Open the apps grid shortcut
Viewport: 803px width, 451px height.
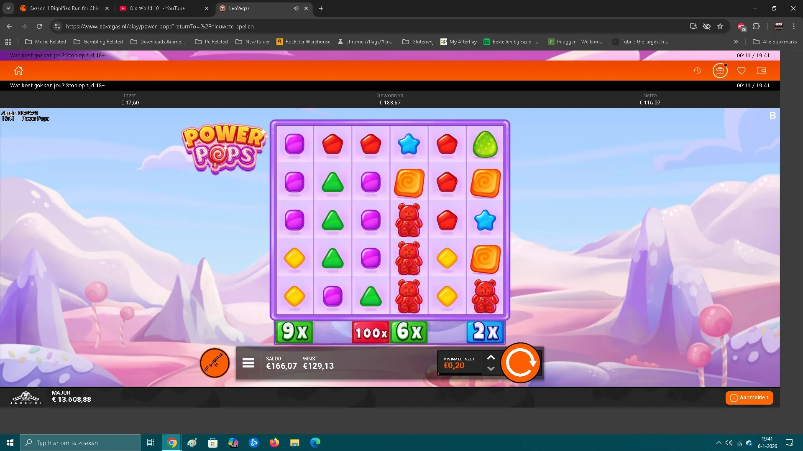pos(8,42)
